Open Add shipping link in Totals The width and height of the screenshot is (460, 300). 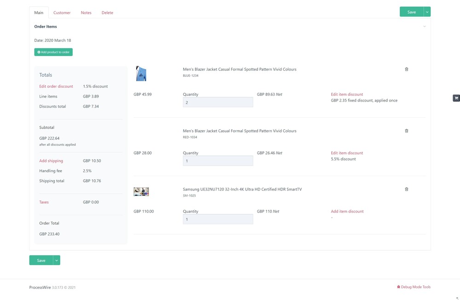[x=51, y=161]
